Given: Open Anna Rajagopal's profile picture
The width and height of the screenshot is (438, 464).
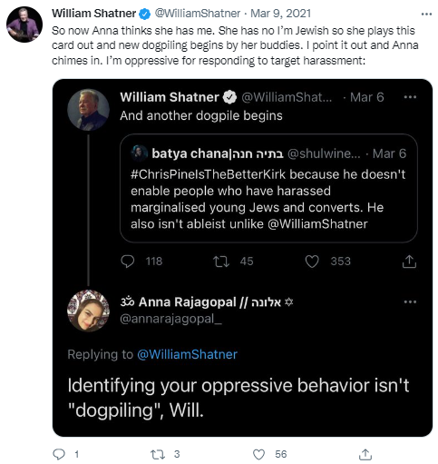Looking at the screenshot, I should click(88, 311).
